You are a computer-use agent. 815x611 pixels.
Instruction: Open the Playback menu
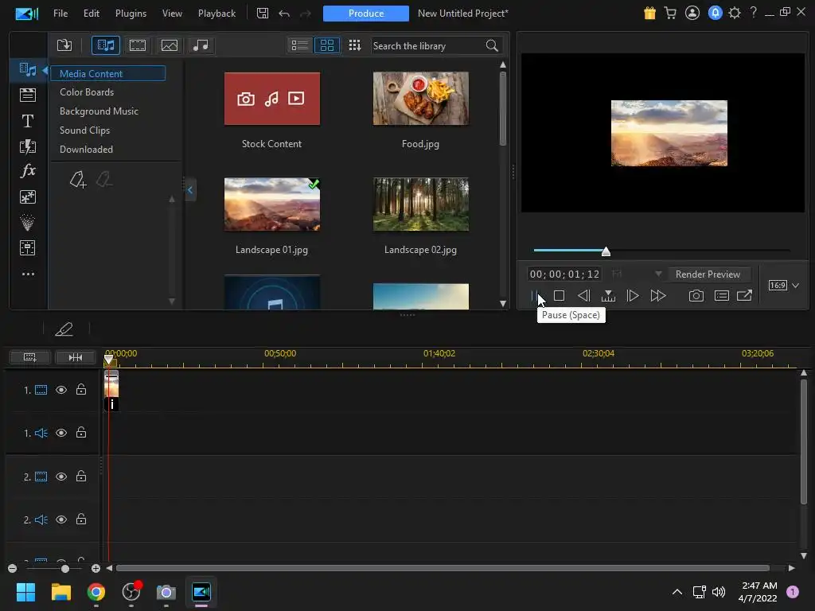[216, 14]
